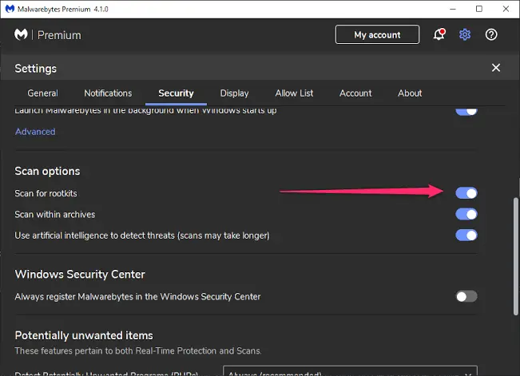Disable the Scan for rootkits toggle
This screenshot has height=376, width=520.
tap(466, 193)
